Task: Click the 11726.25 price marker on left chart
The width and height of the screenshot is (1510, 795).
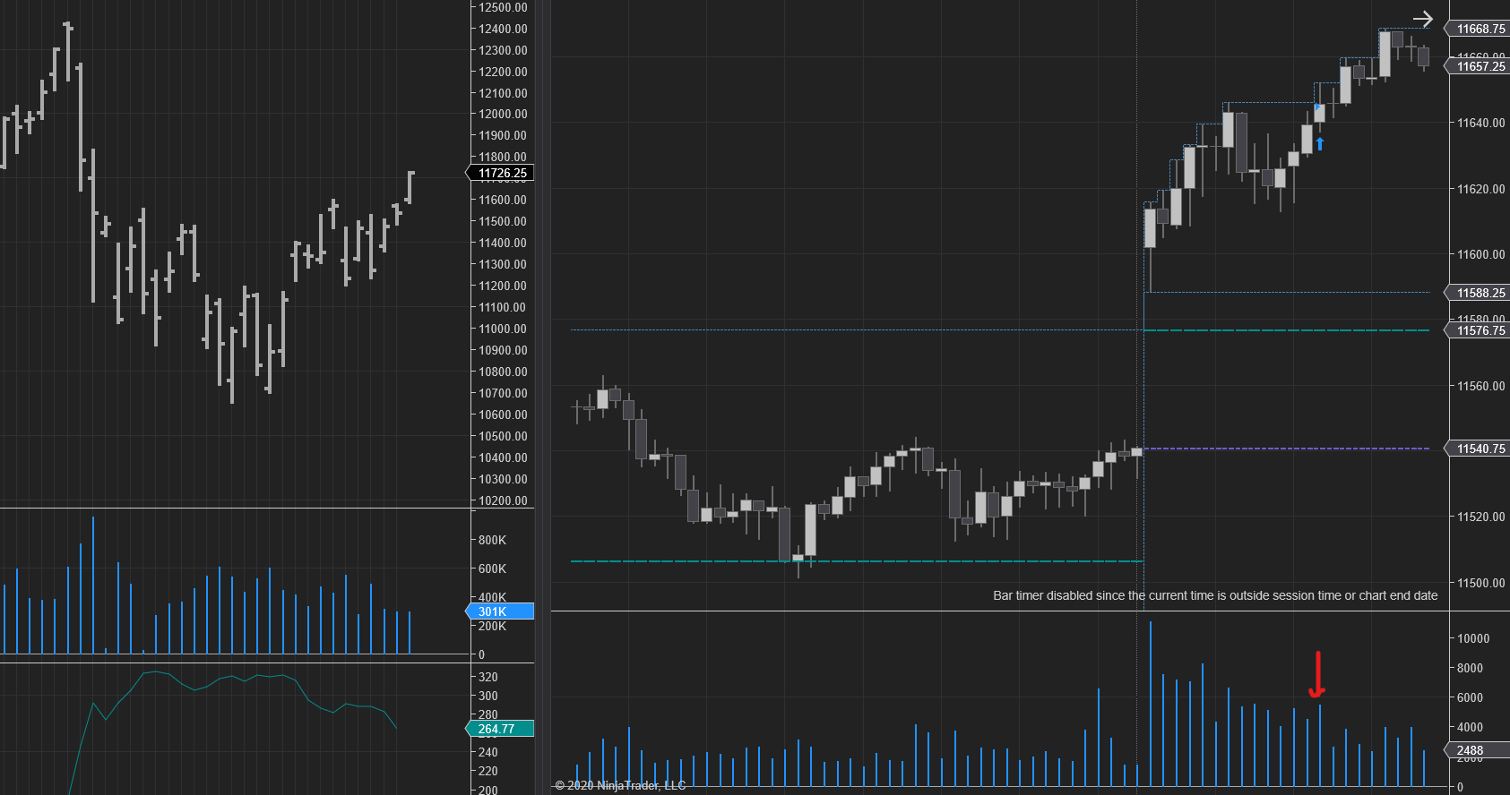Action: (x=501, y=173)
